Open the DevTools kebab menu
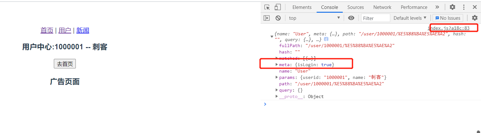The height and width of the screenshot is (133, 481). 464,7
